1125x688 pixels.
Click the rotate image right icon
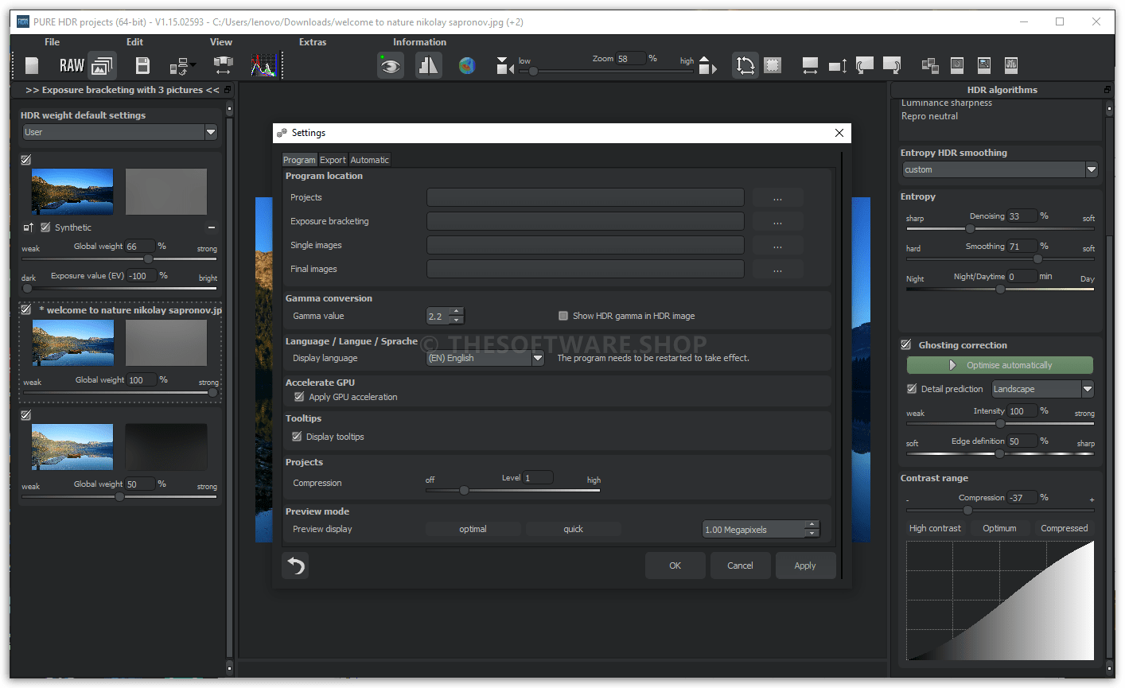click(x=892, y=65)
